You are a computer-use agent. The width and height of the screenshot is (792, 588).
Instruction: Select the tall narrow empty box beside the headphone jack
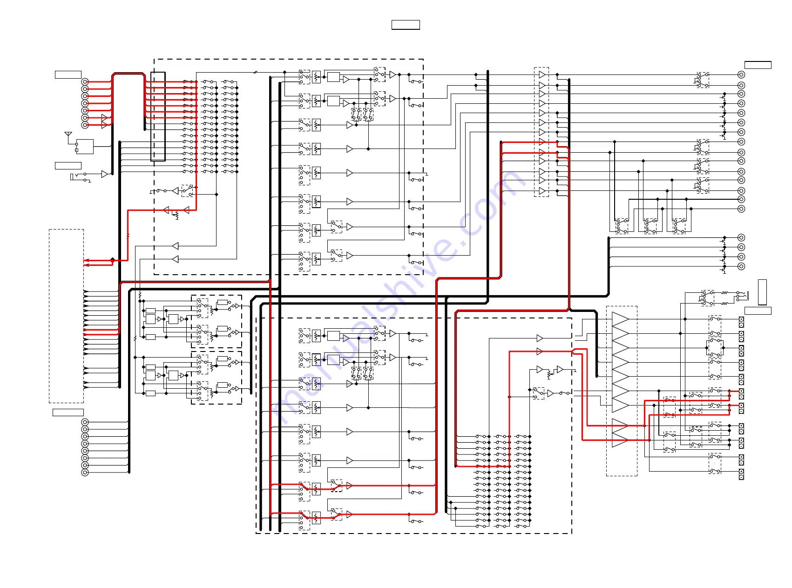coord(762,292)
